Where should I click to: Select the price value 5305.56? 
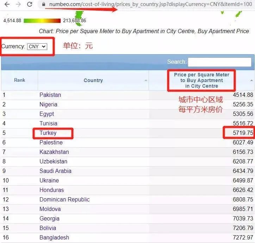coord(243,114)
